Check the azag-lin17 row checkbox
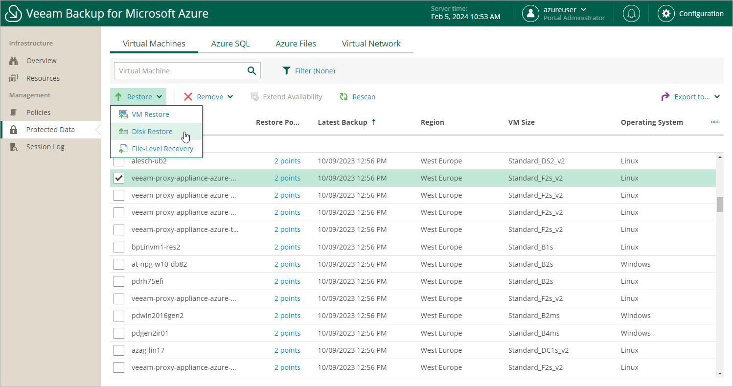Image resolution: width=733 pixels, height=387 pixels. tap(119, 350)
